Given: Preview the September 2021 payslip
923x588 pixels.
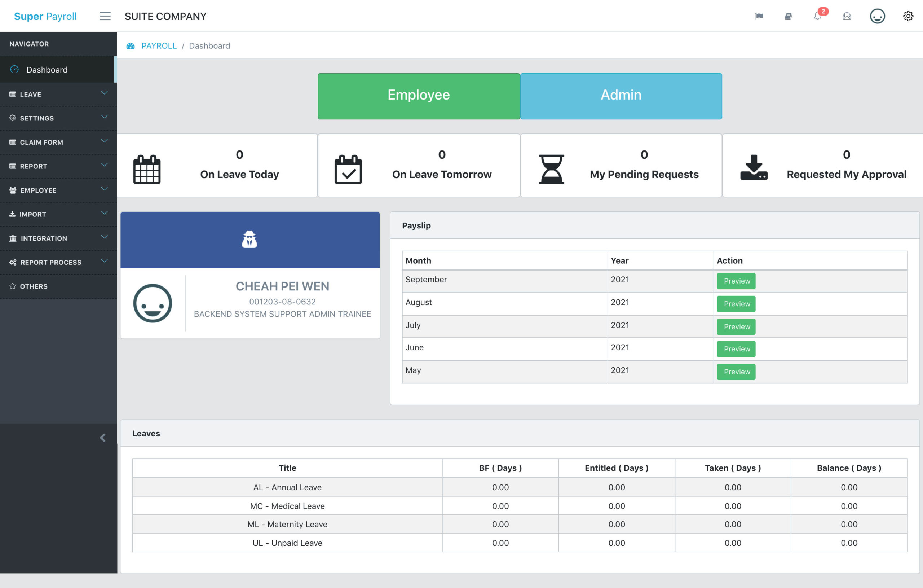Looking at the screenshot, I should pos(735,281).
